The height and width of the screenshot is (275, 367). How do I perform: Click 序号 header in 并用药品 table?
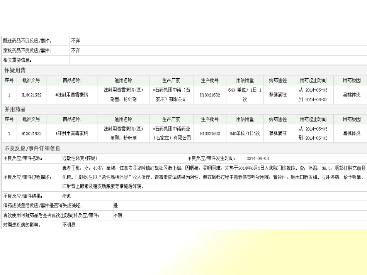pos(9,119)
